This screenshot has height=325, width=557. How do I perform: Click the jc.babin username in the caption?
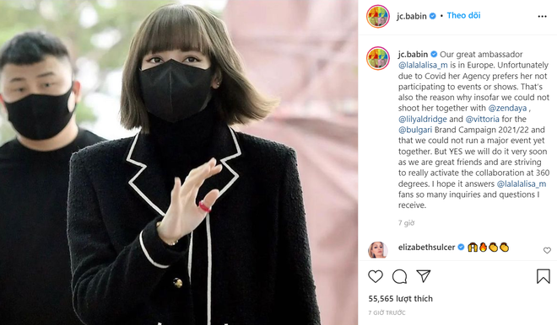[413, 54]
